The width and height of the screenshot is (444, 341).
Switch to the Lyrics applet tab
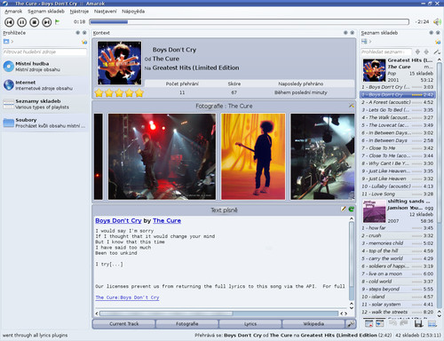point(250,324)
